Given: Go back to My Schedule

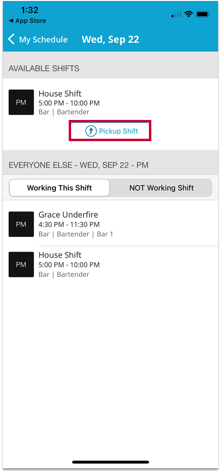Looking at the screenshot, I should [38, 39].
